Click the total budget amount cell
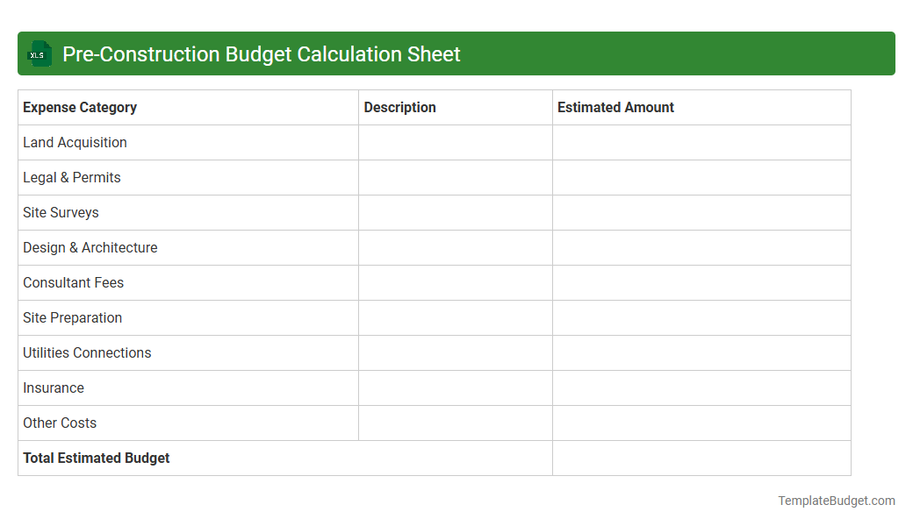 (701, 458)
